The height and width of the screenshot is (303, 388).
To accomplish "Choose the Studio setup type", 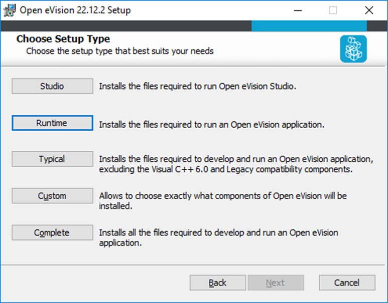I will pos(52,86).
